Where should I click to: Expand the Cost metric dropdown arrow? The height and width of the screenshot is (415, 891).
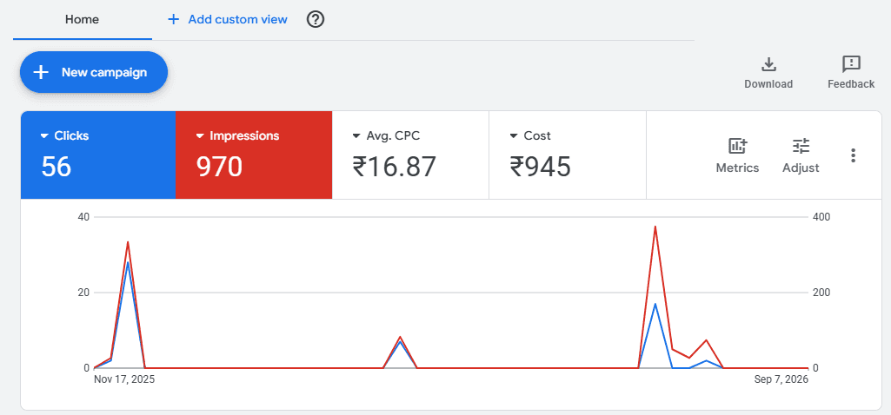pyautogui.click(x=514, y=136)
